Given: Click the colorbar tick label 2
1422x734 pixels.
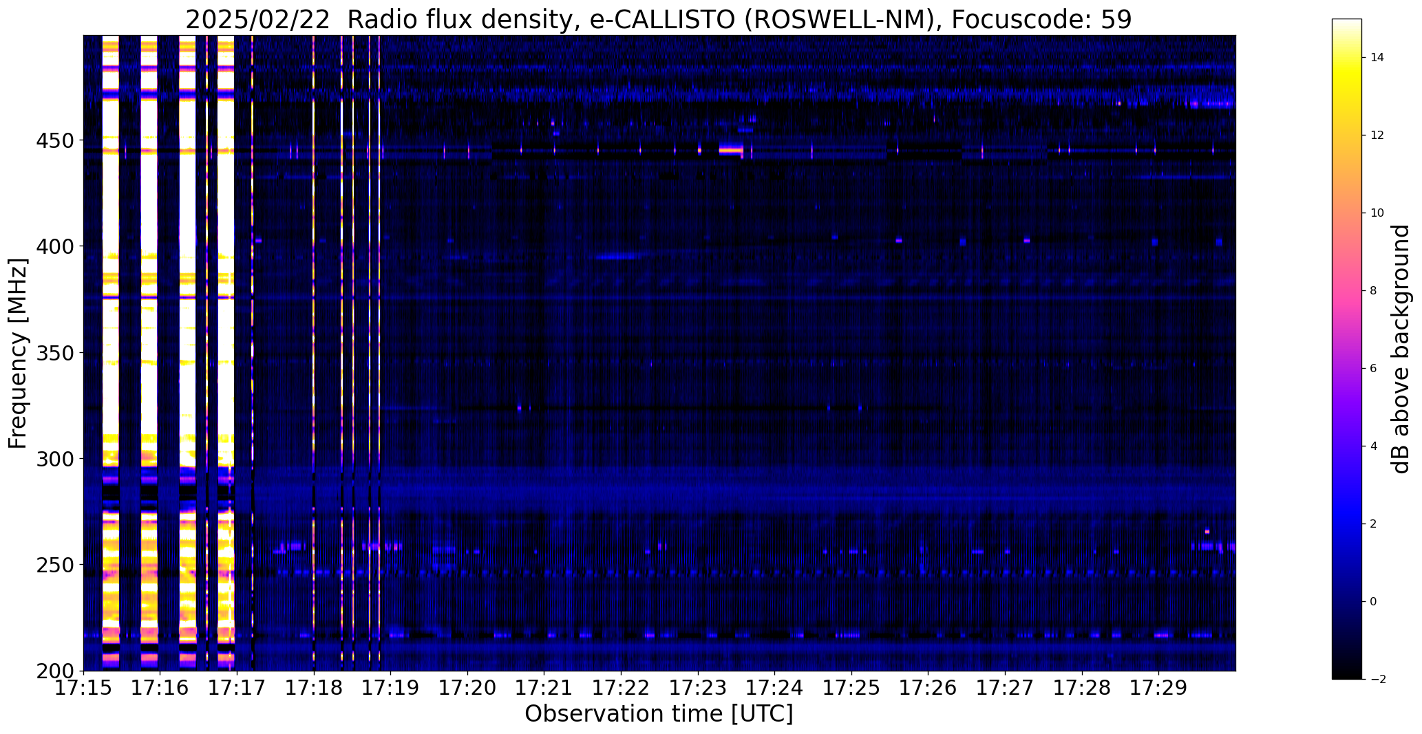Looking at the screenshot, I should (1373, 524).
